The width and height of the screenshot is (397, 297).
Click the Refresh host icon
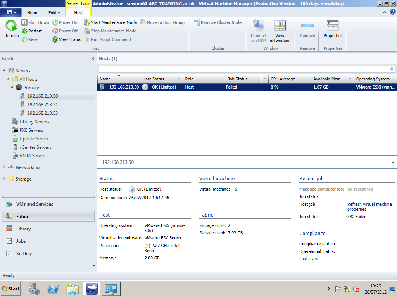11,29
